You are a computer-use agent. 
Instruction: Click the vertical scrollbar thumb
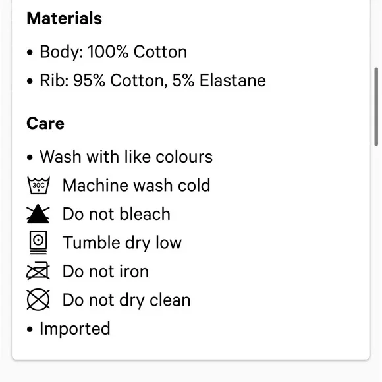point(376,107)
